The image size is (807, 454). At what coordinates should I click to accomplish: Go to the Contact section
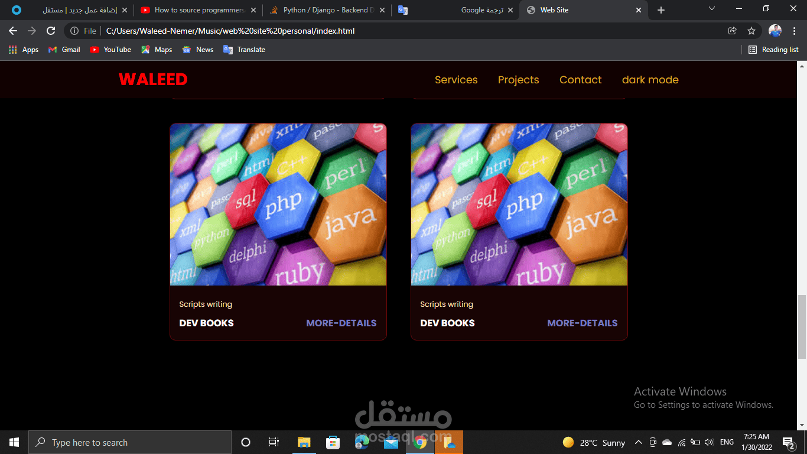click(x=580, y=80)
